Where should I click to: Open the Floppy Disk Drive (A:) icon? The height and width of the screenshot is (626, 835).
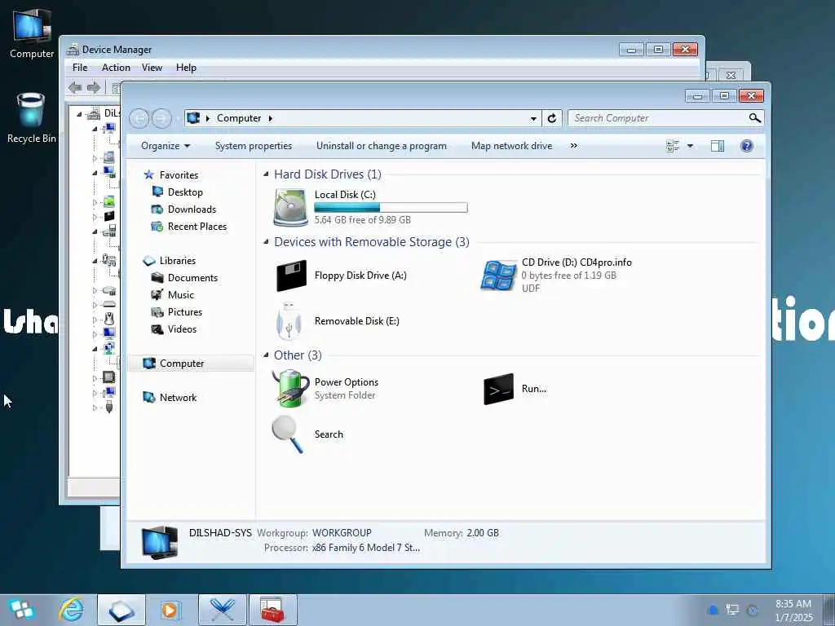click(x=291, y=276)
